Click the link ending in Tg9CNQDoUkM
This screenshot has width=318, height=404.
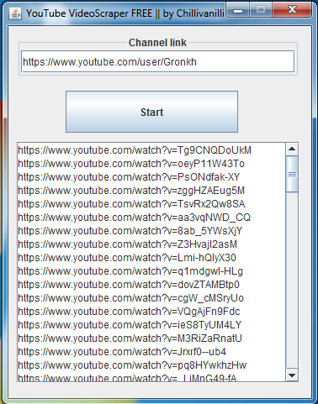click(135, 150)
